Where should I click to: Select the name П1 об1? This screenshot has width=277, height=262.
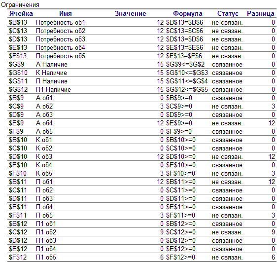point(46,224)
